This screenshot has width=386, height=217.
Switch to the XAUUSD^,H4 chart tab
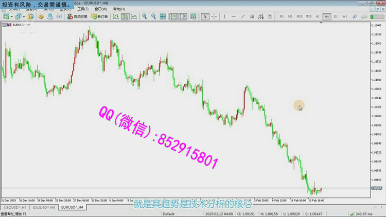click(44, 207)
